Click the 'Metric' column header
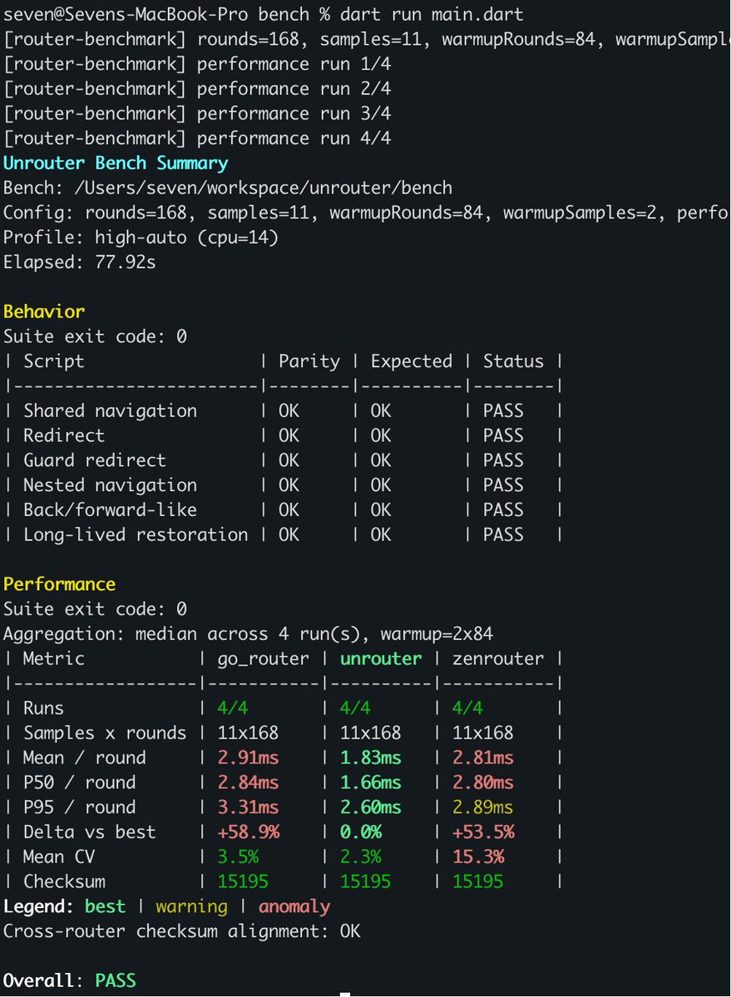Viewport: 731px width, 997px height. pyautogui.click(x=54, y=659)
